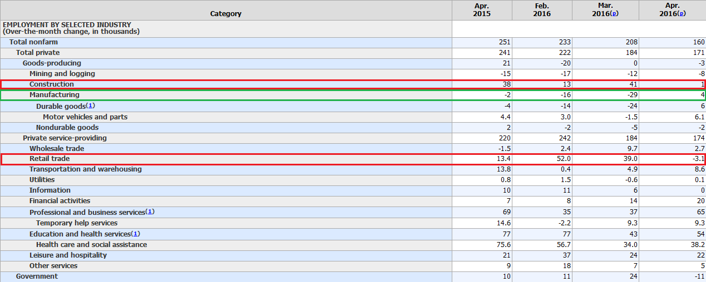The height and width of the screenshot is (282, 706).
Task: Click the (p) preliminary link under Apr. 2016
Action: tap(682, 13)
